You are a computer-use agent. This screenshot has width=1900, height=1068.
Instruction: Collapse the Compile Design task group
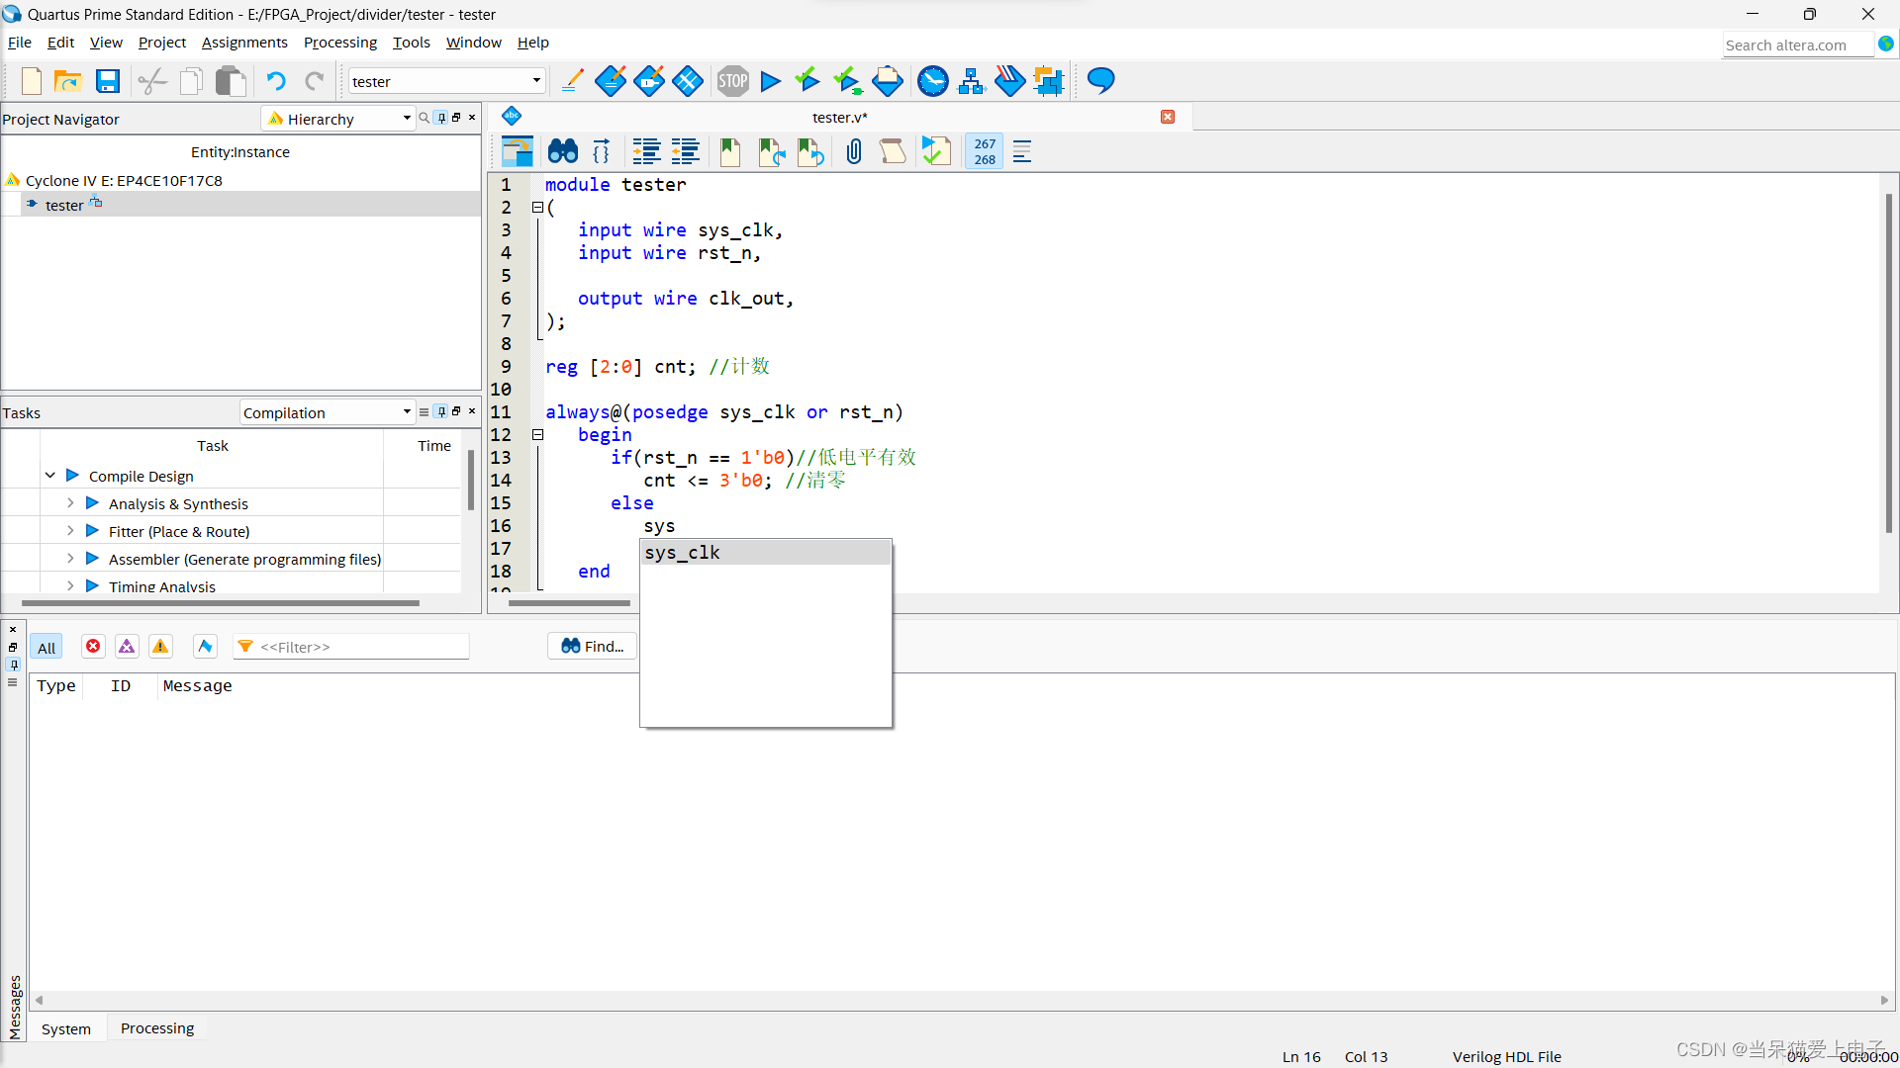(x=49, y=475)
